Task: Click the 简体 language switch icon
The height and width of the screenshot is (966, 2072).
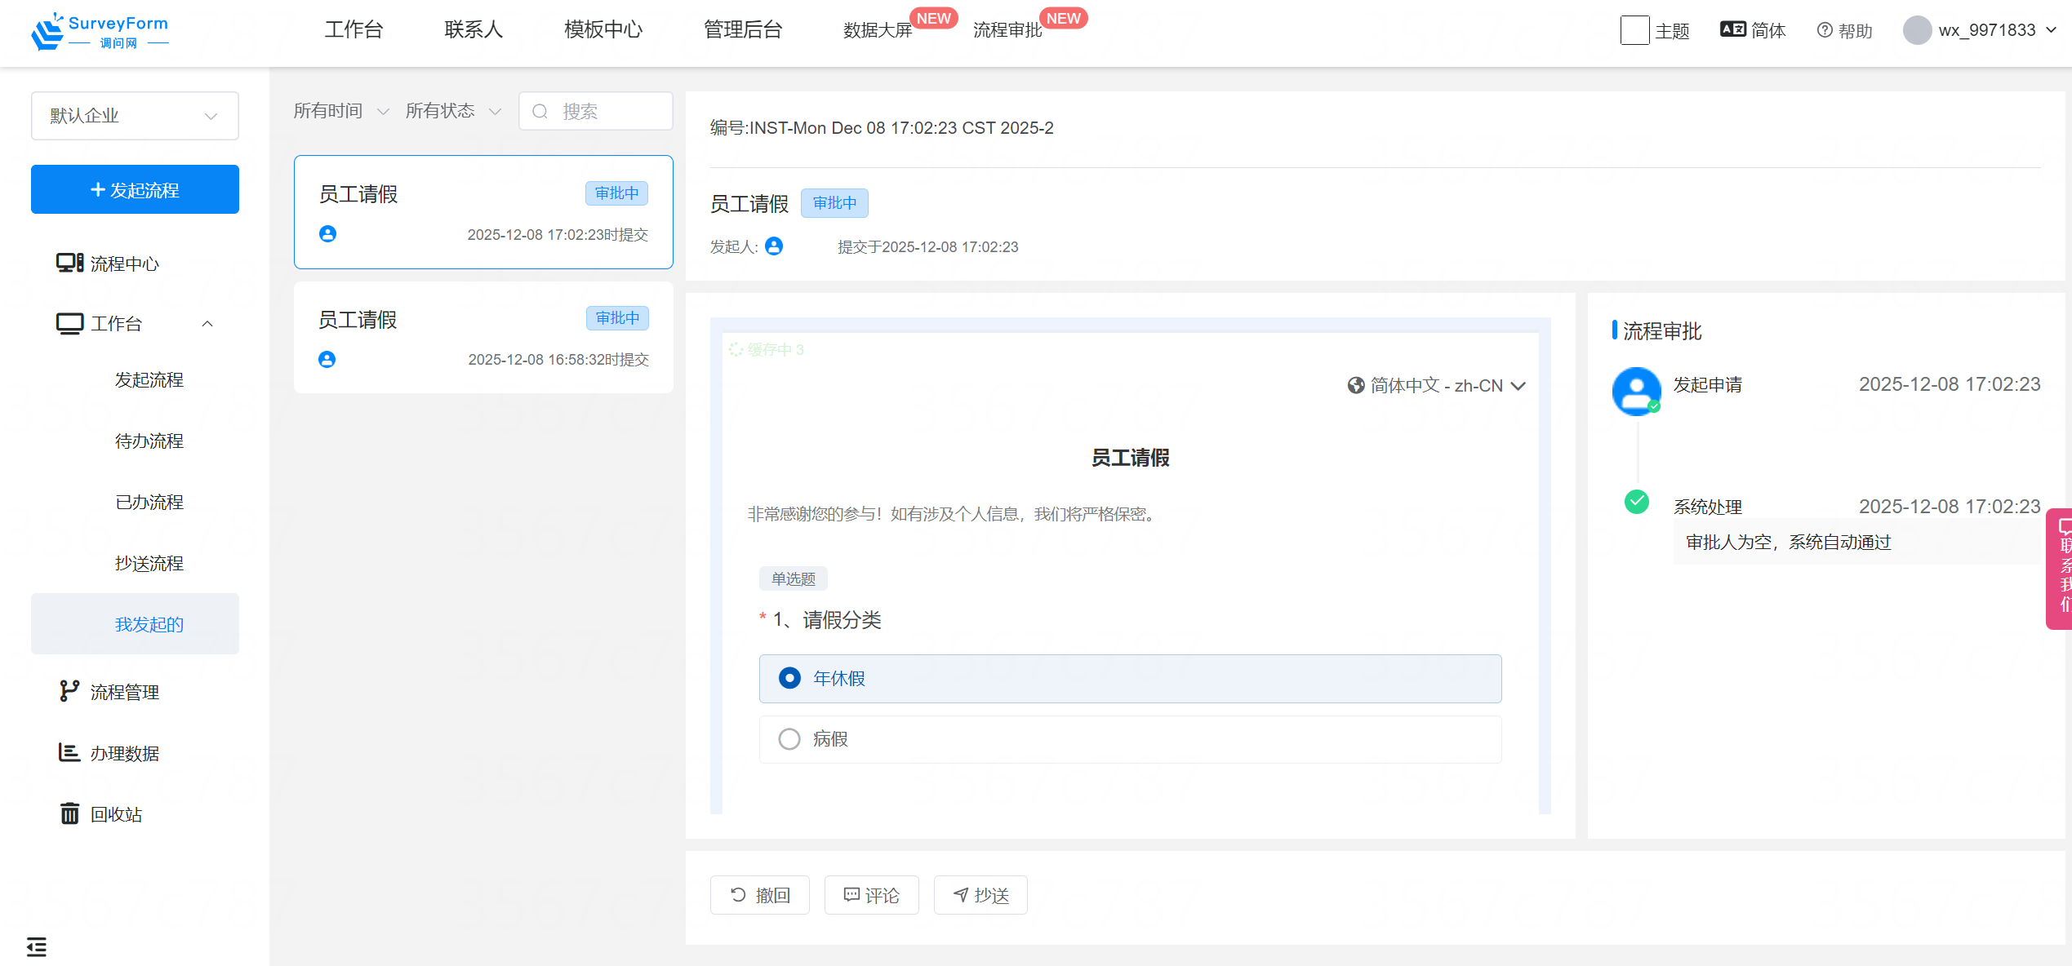Action: pyautogui.click(x=1732, y=29)
